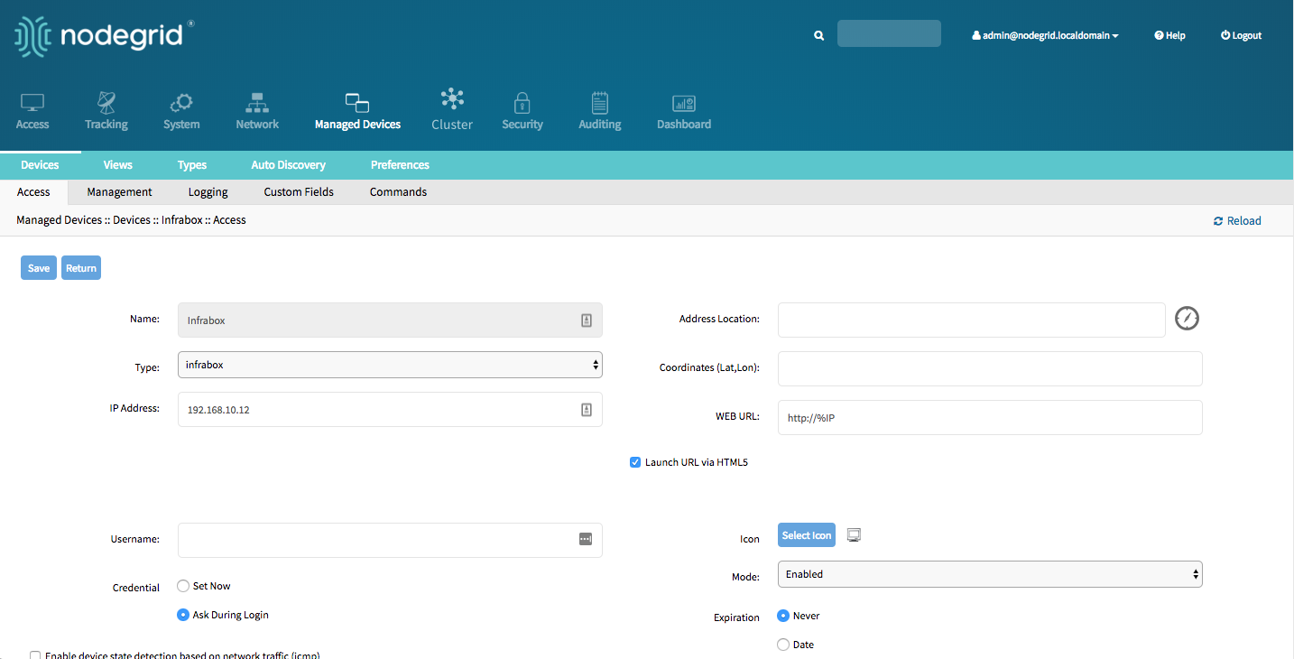Screen dimensions: 1294x659
Task: Click the search magnifier icon
Action: [x=819, y=36]
